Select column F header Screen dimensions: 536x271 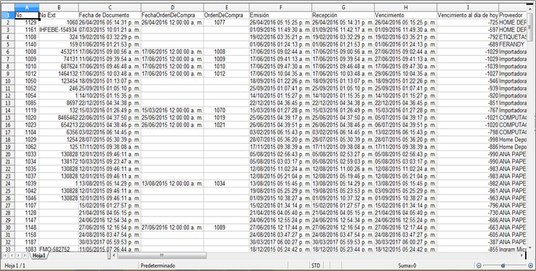click(x=281, y=7)
